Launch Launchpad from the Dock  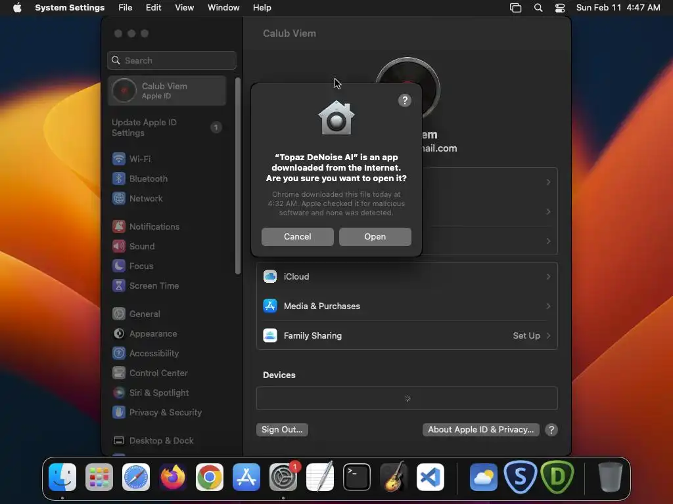point(99,477)
